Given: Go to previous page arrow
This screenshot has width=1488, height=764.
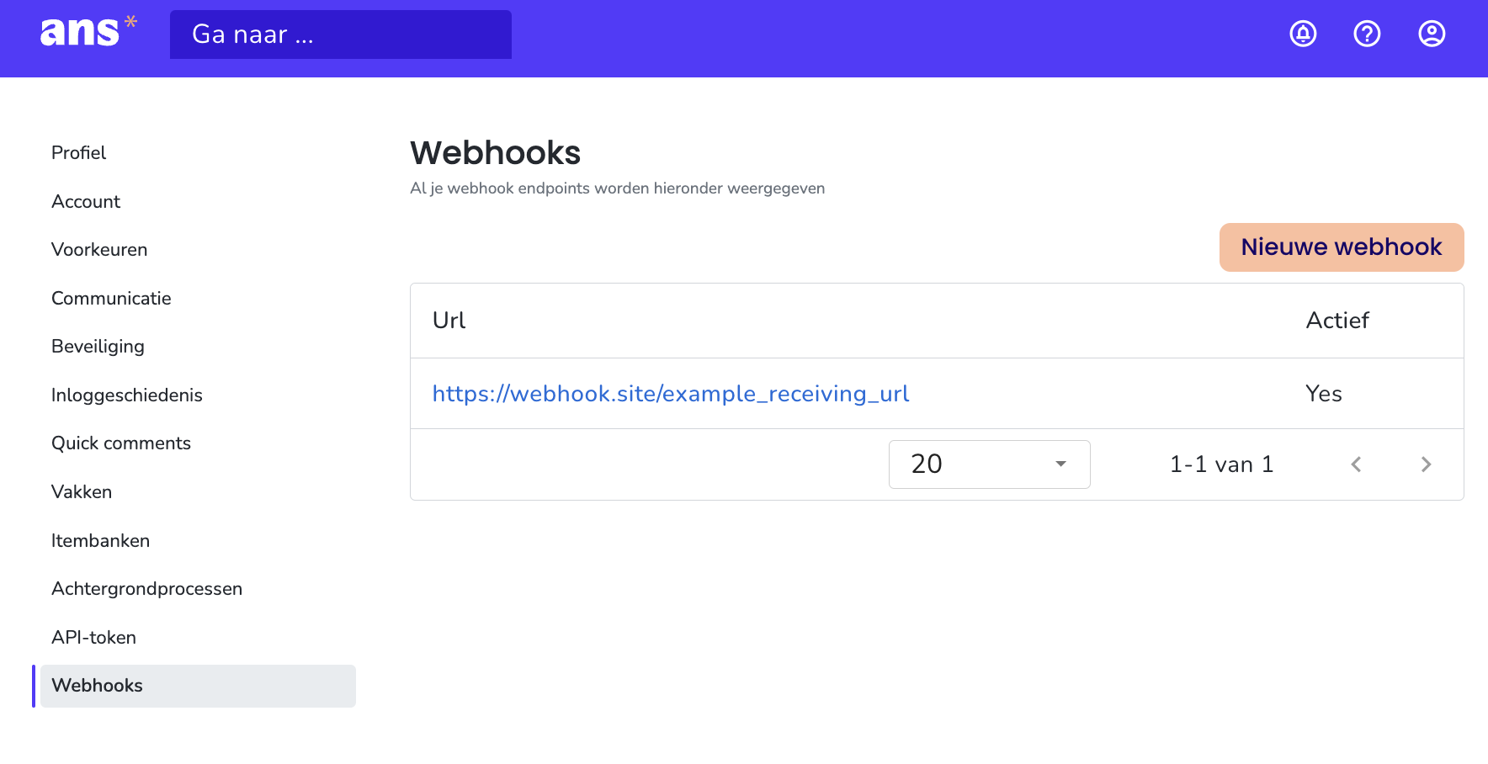Looking at the screenshot, I should click(1356, 464).
